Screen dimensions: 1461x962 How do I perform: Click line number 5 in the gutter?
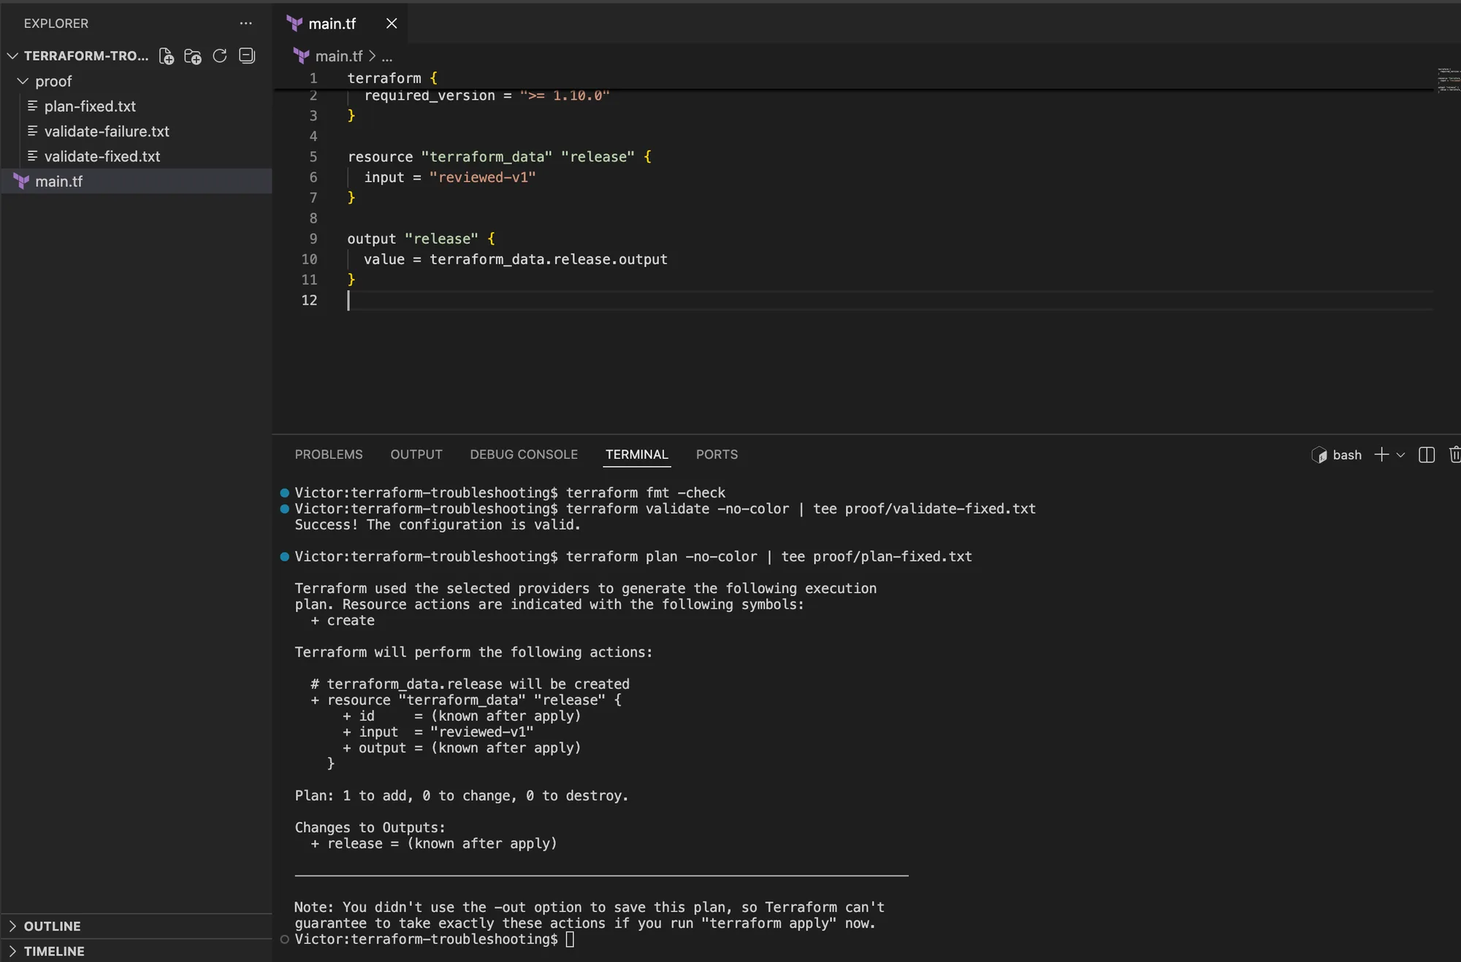pyautogui.click(x=313, y=156)
